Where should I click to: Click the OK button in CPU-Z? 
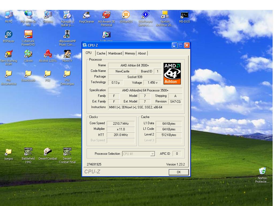tap(179, 172)
